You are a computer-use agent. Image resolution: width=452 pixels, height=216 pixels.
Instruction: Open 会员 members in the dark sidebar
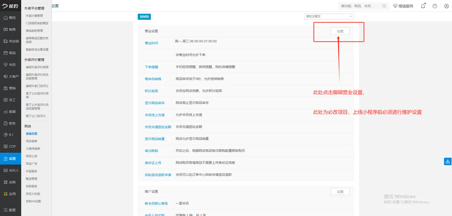pos(11,64)
